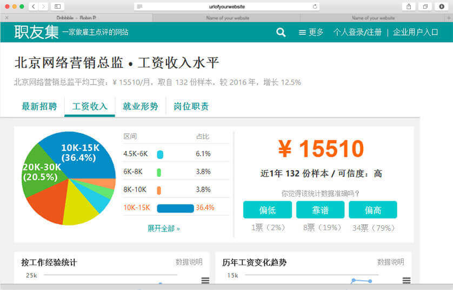Click the yellow pie chart slice
This screenshot has height=290, width=453.
tap(78, 208)
